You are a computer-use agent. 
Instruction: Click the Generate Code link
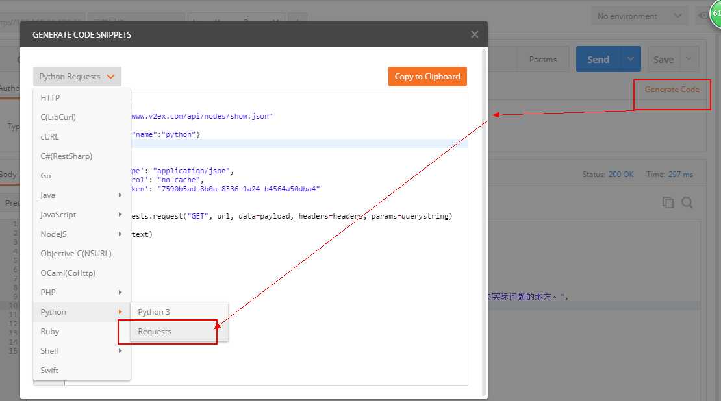[672, 90]
